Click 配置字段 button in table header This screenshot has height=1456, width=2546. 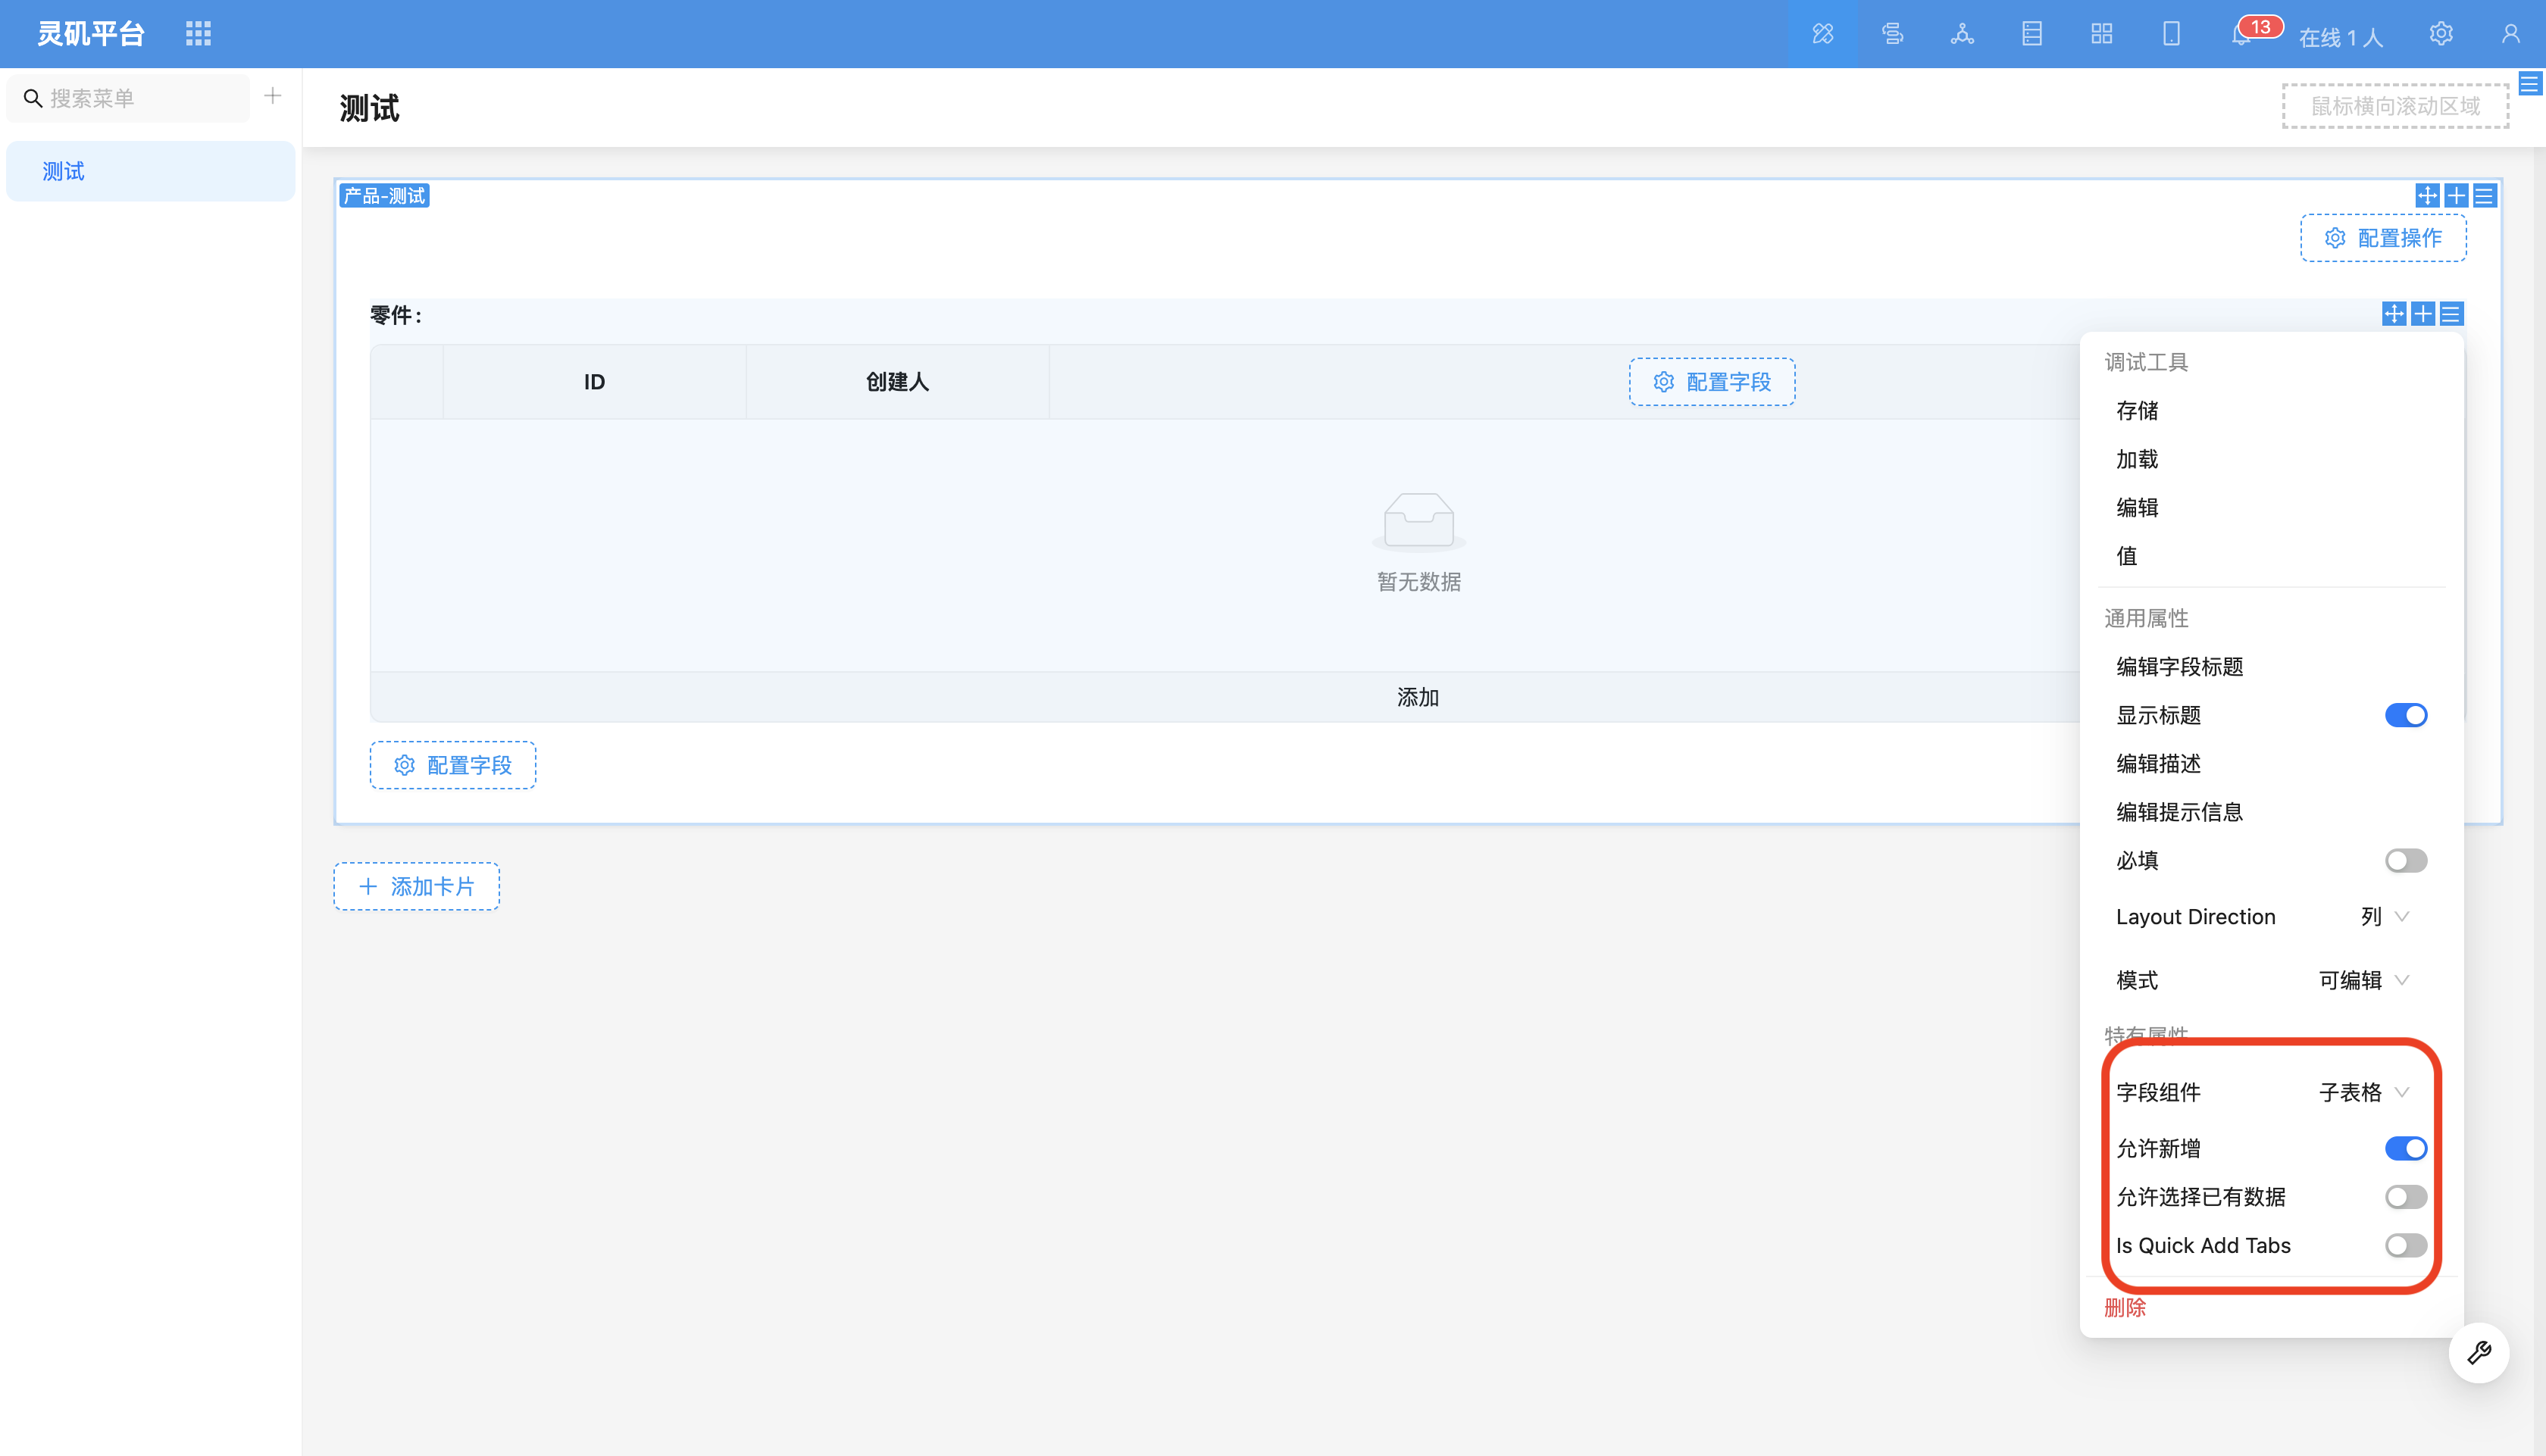tap(1712, 382)
